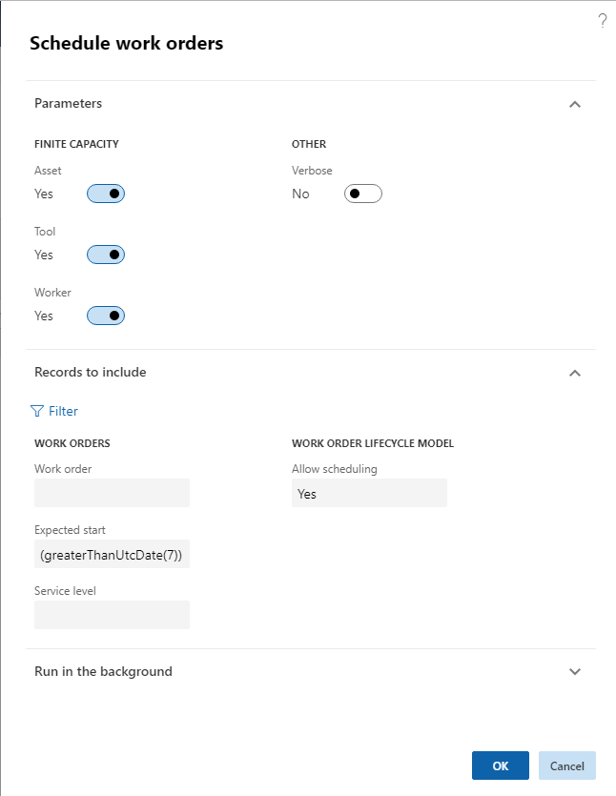Screen dimensions: 616x796
Task: Click the Tool label
Action: 45,232
